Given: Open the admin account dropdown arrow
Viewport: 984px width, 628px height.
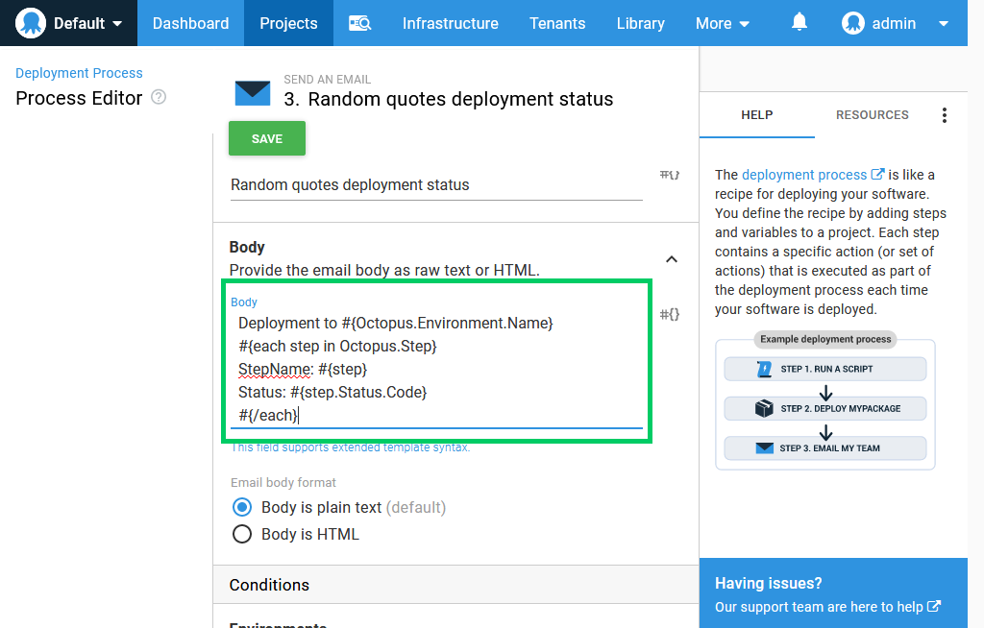Looking at the screenshot, I should pos(944,24).
